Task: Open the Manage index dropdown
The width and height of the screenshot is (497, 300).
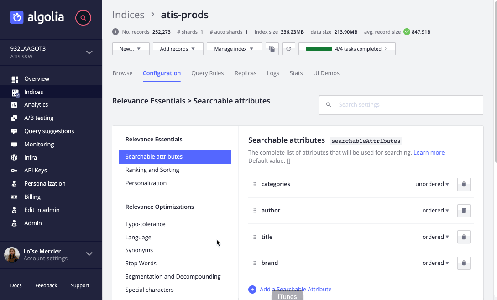Action: (234, 49)
